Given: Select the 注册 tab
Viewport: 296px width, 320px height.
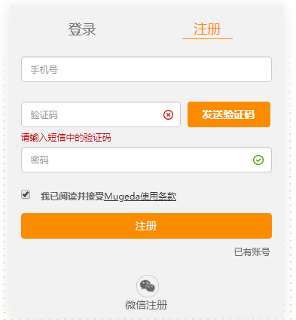Looking at the screenshot, I should tap(207, 29).
